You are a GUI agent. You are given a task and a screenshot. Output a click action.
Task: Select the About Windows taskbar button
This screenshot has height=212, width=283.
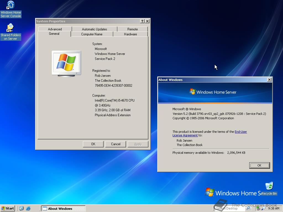click(x=64, y=208)
